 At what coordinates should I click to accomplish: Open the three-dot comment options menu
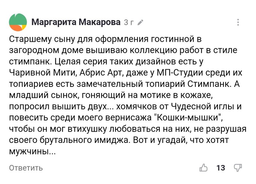238,22
